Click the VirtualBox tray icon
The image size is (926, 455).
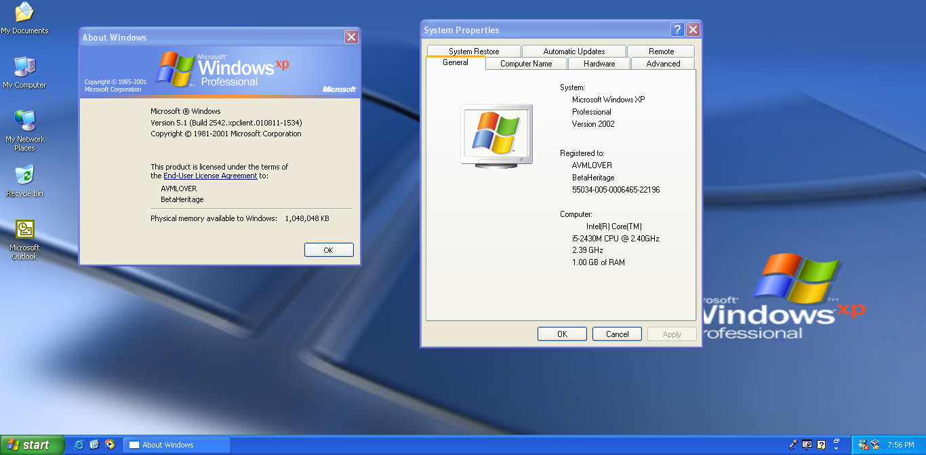point(875,445)
